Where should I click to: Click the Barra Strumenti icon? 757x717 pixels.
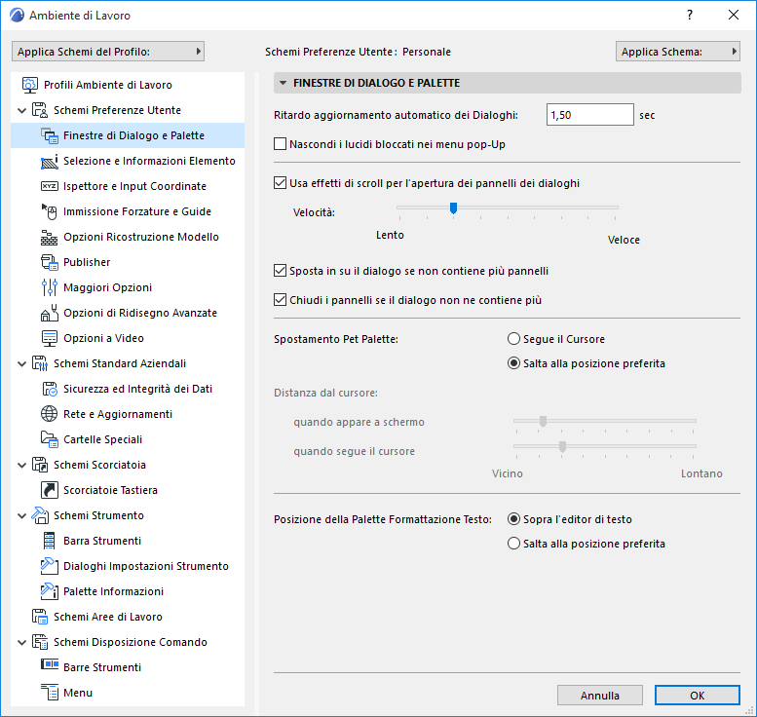(x=50, y=541)
